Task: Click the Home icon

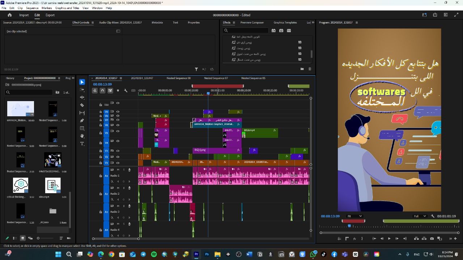Action: [x=10, y=15]
